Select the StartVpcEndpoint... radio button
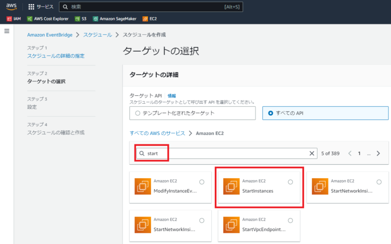 click(290, 221)
